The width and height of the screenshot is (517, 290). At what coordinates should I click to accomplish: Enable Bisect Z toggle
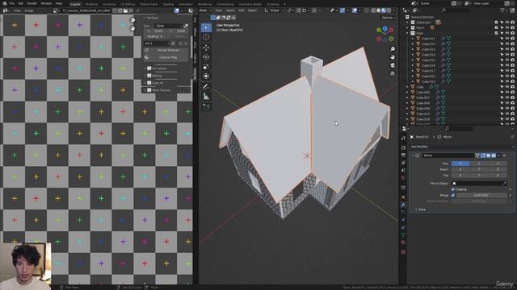(498, 169)
